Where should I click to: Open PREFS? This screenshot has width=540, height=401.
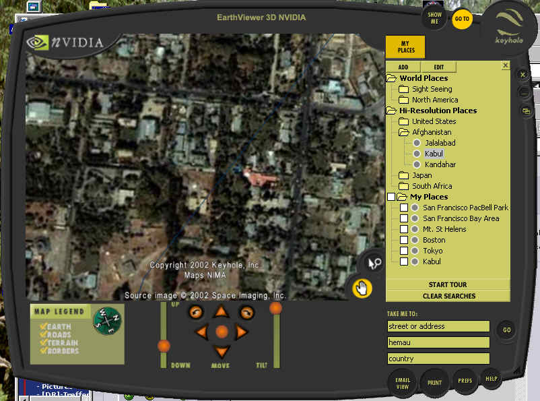click(x=465, y=381)
